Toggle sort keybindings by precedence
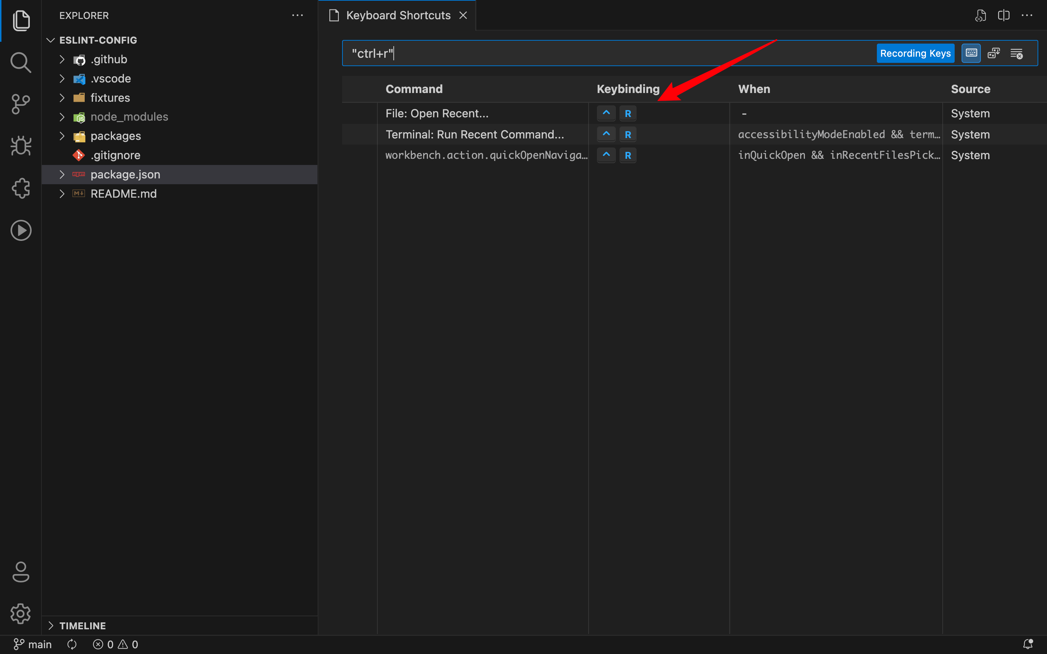 tap(993, 53)
